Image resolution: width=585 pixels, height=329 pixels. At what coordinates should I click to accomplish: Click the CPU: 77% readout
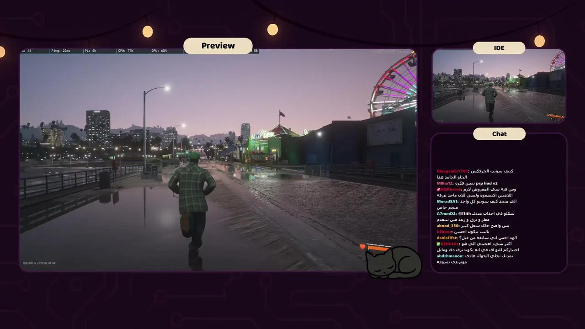click(x=126, y=51)
